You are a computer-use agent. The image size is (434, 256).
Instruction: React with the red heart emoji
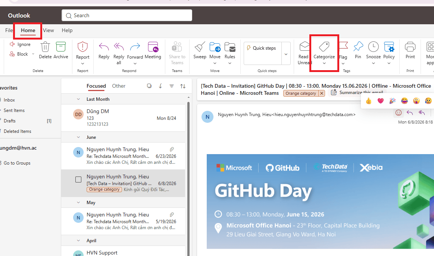pyautogui.click(x=381, y=101)
